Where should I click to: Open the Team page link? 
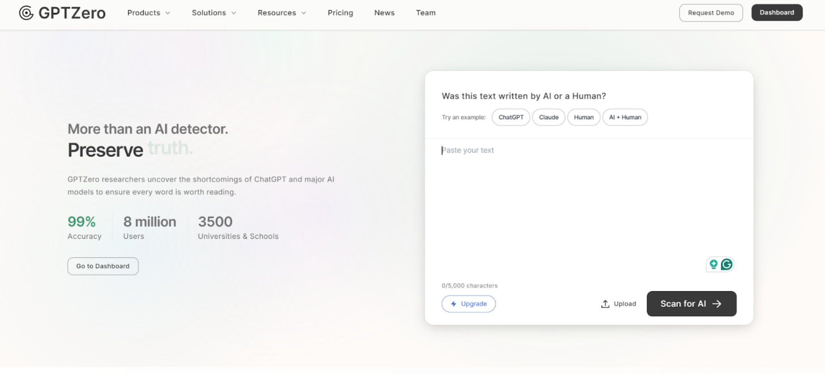click(425, 13)
